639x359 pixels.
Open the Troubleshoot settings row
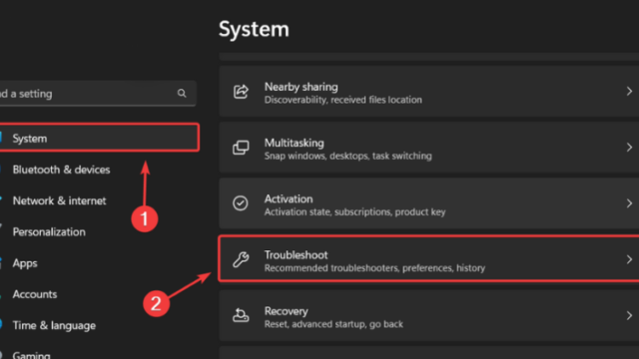[428, 259]
